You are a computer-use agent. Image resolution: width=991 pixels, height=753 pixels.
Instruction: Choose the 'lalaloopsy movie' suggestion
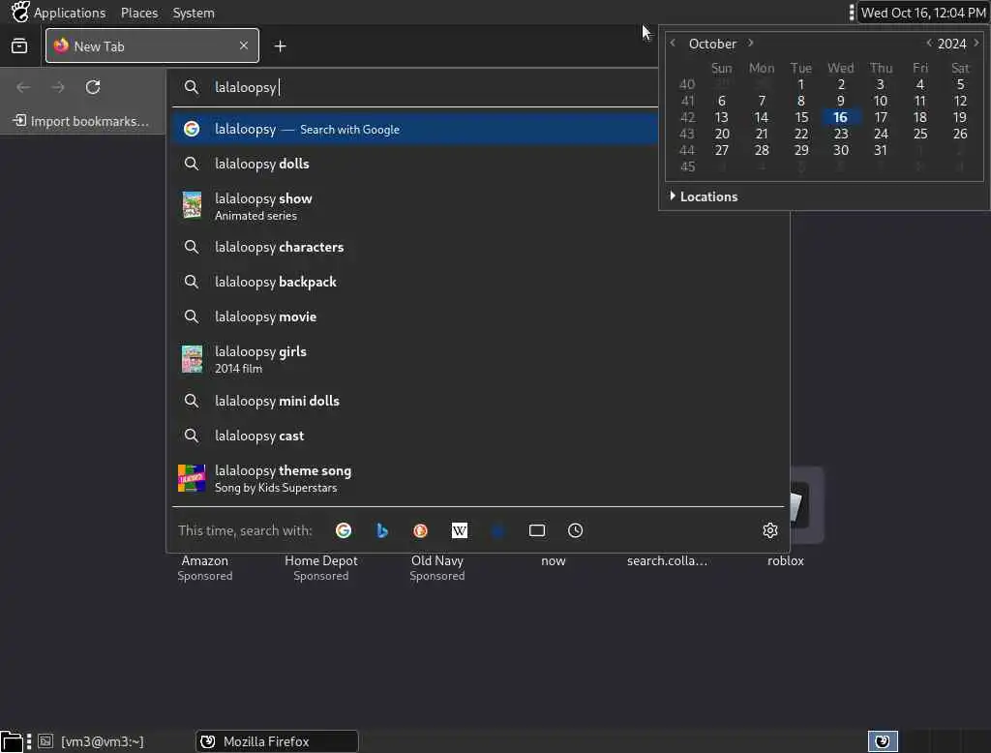[x=480, y=316]
